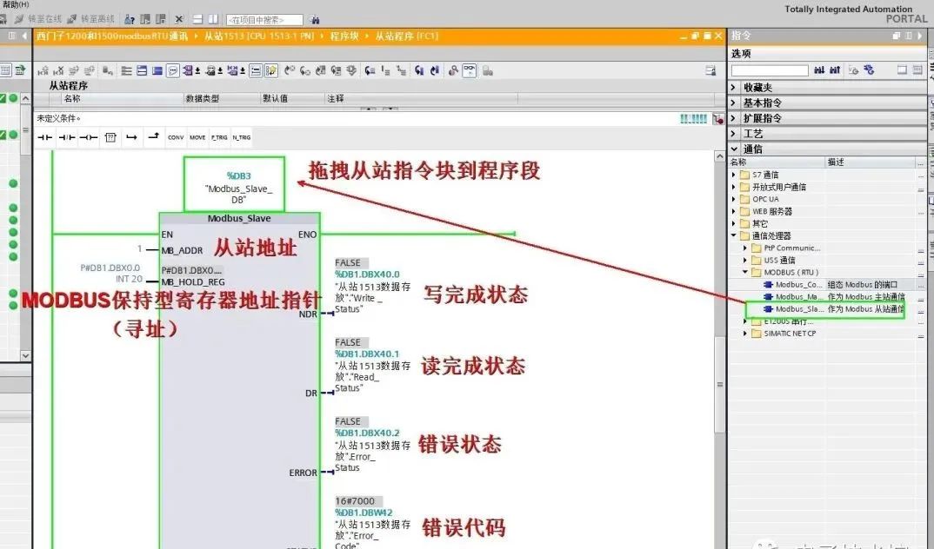934x549 pixels.
Task: Collapse the 通信 section
Action: coord(734,149)
